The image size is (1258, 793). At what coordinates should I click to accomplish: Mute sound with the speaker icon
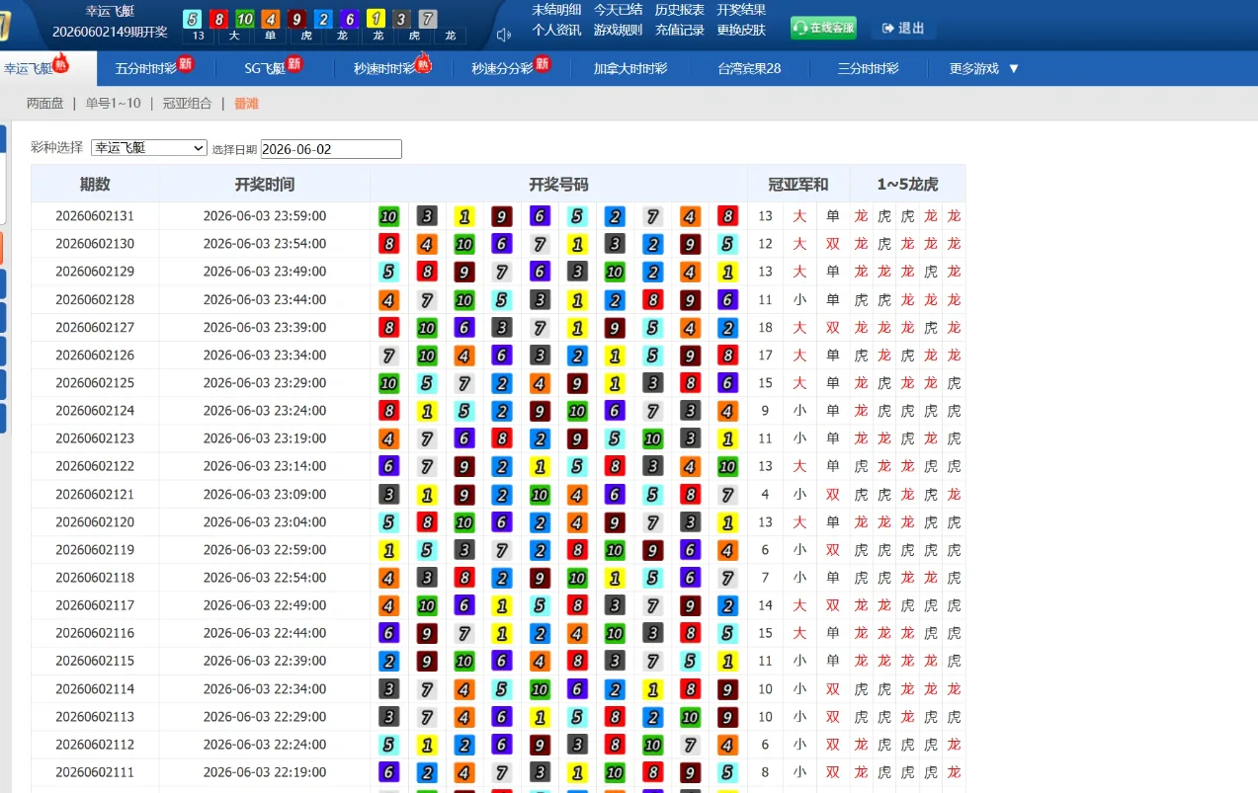coord(504,35)
